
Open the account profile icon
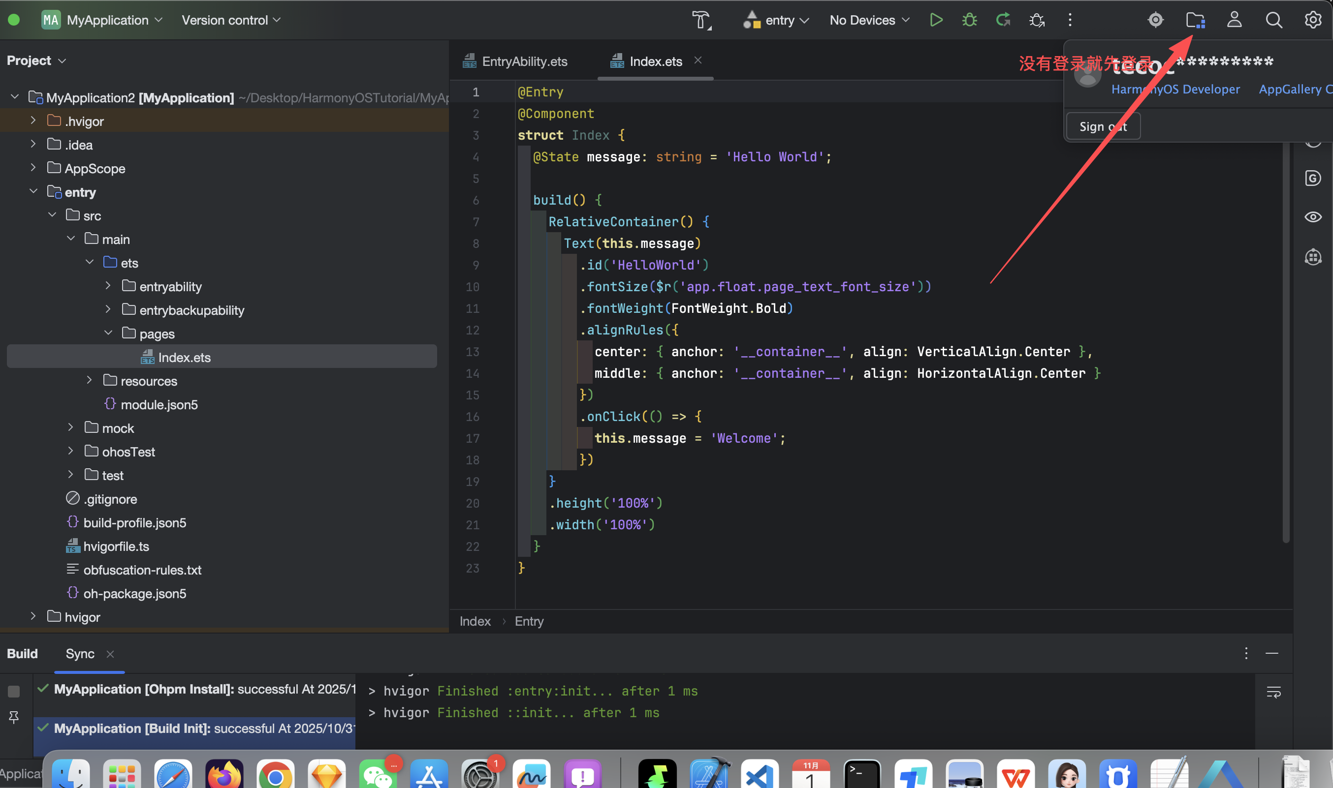[x=1234, y=20]
